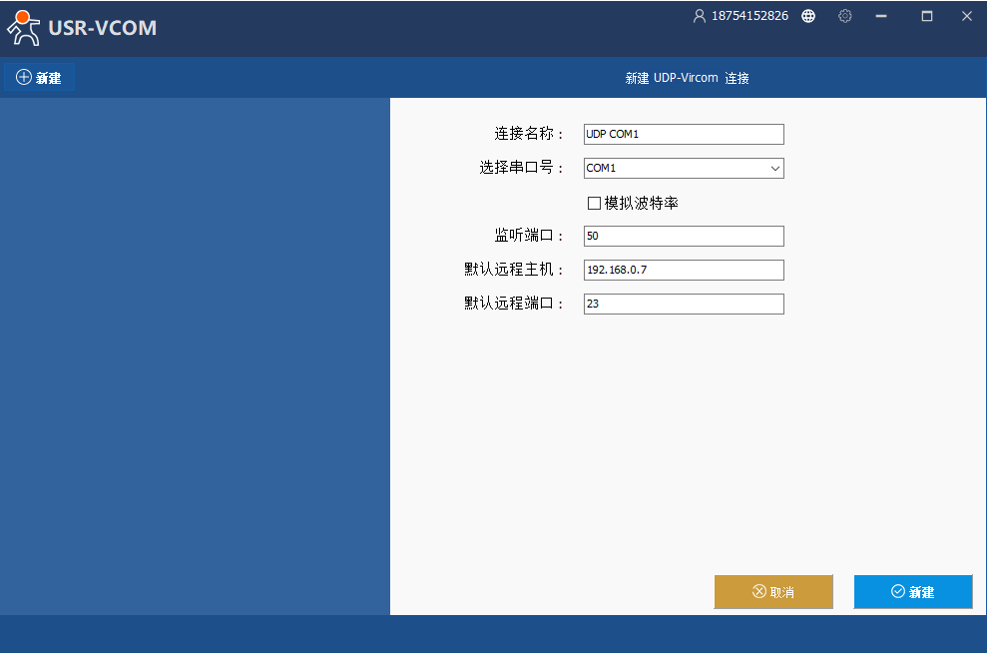Click the USR-VCOM logo icon
990x653 pixels.
point(24,27)
